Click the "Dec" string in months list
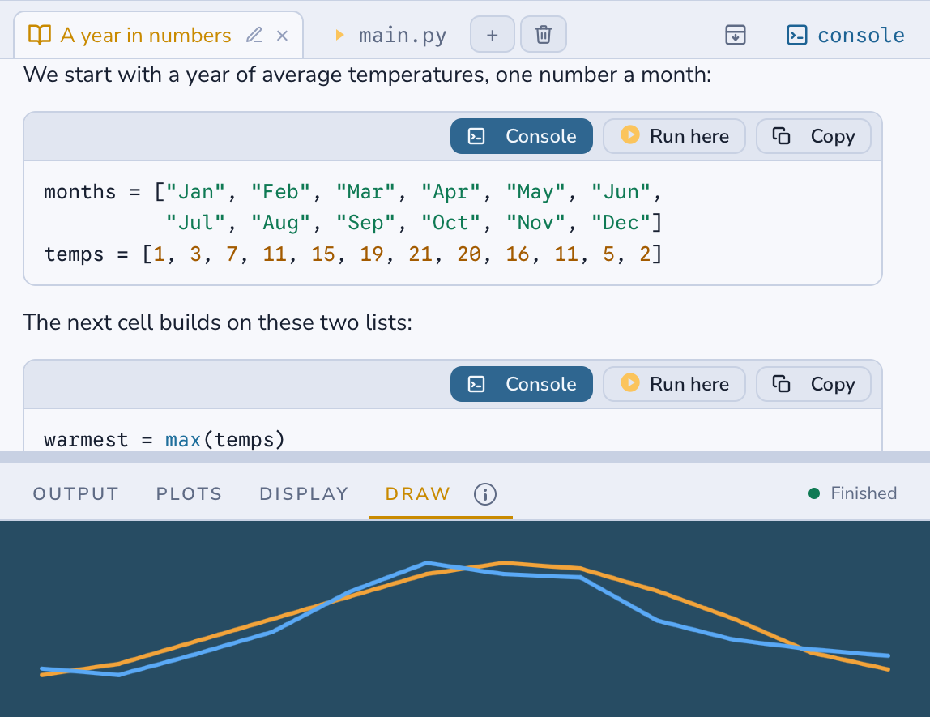Image resolution: width=930 pixels, height=717 pixels. [621, 223]
